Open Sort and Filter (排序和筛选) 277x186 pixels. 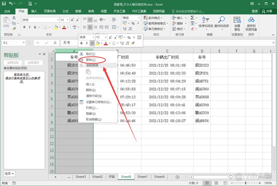(206, 22)
